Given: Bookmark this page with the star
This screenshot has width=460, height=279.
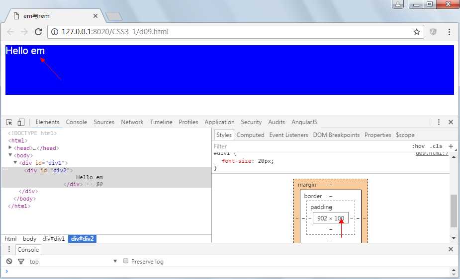Looking at the screenshot, I should point(417,32).
